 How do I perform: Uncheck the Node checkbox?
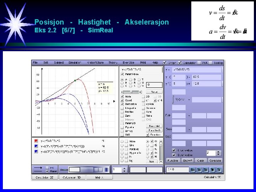tap(122, 96)
